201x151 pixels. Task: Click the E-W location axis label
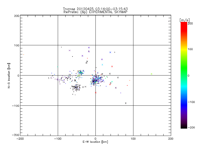coord(95,142)
